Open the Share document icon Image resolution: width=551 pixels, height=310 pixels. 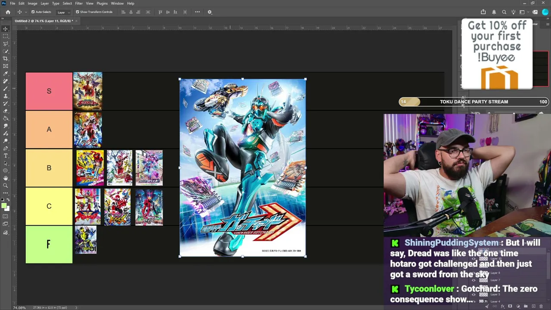[483, 12]
